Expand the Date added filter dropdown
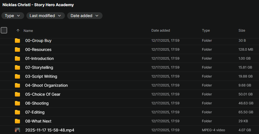This screenshot has height=134, width=259. pos(85,16)
